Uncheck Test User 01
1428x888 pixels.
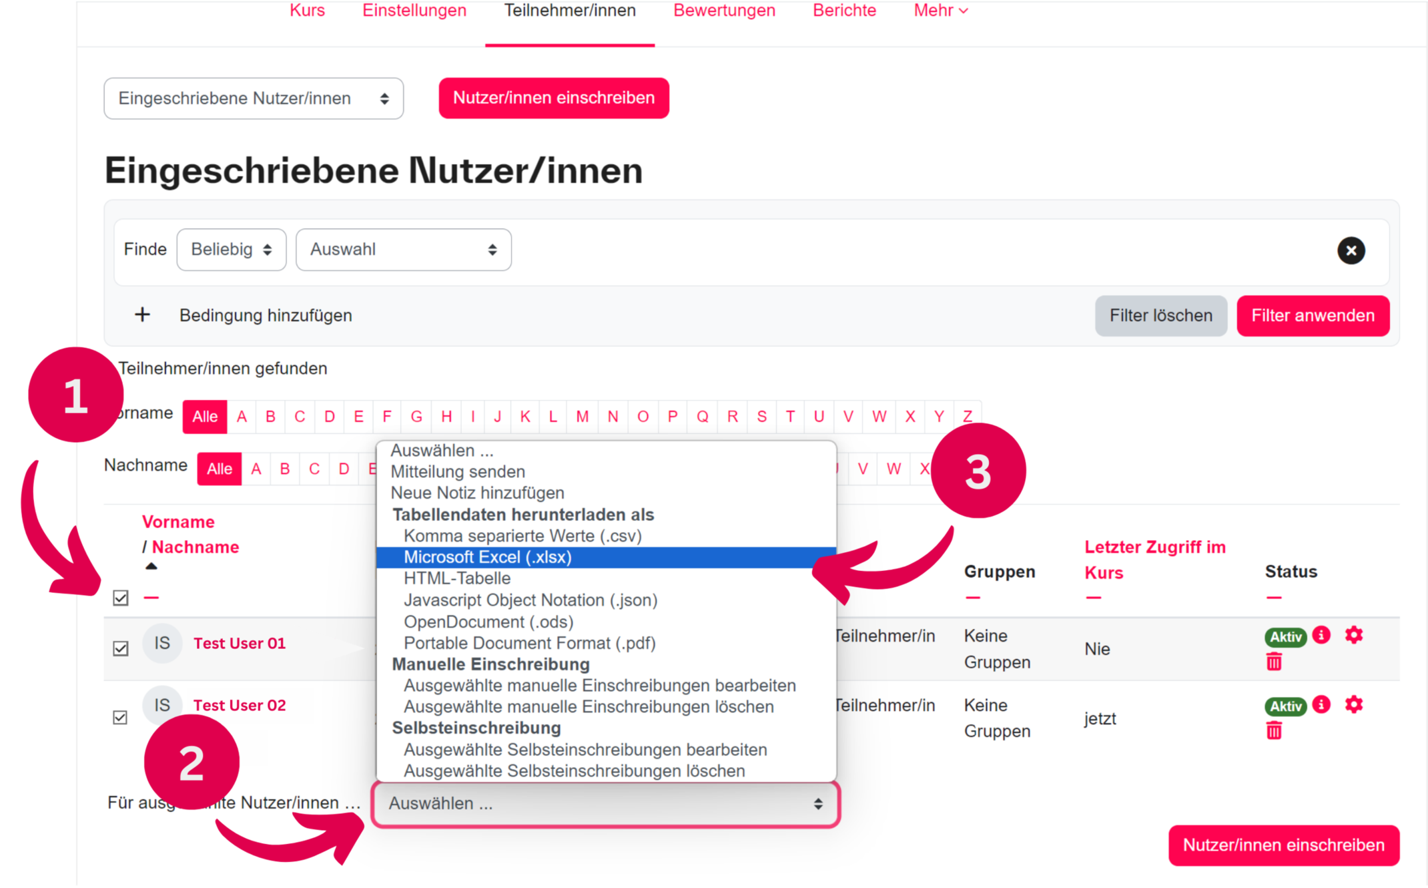[121, 648]
